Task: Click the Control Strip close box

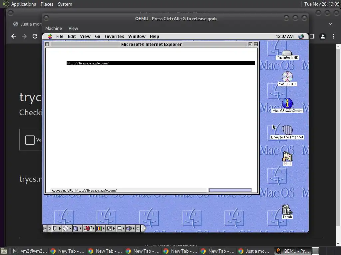Action: pos(45,228)
